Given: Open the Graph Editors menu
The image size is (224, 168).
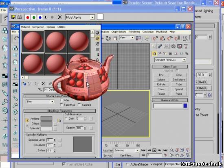Looking at the screenshot, I should (x=119, y=32).
